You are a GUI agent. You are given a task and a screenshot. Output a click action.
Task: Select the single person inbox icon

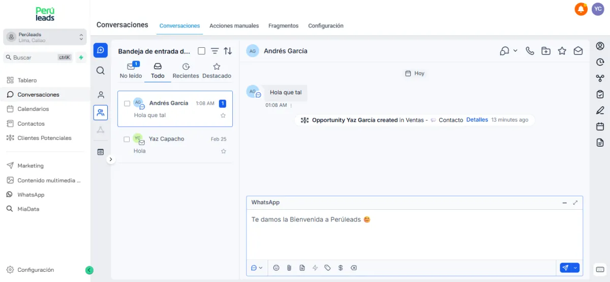(101, 95)
